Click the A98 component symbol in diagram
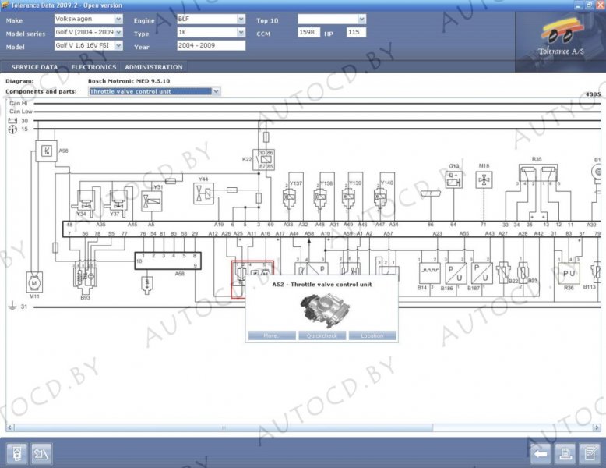Viewport: 606px width, 468px height. pyautogui.click(x=47, y=151)
